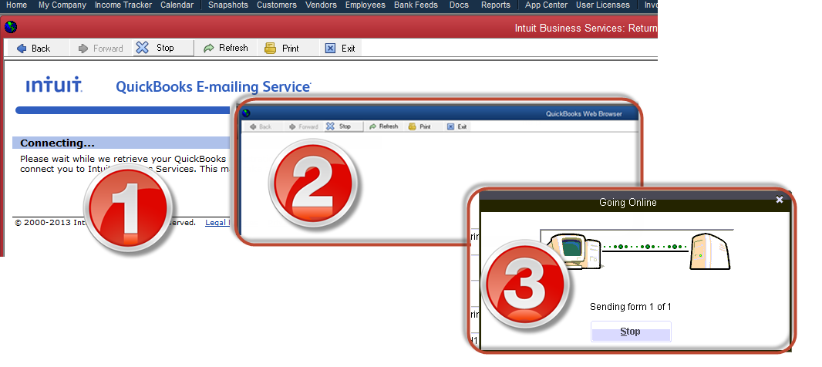Click Refresh icon in QuickBooks Web Browser window
The width and height of the screenshot is (822, 367).
click(372, 126)
